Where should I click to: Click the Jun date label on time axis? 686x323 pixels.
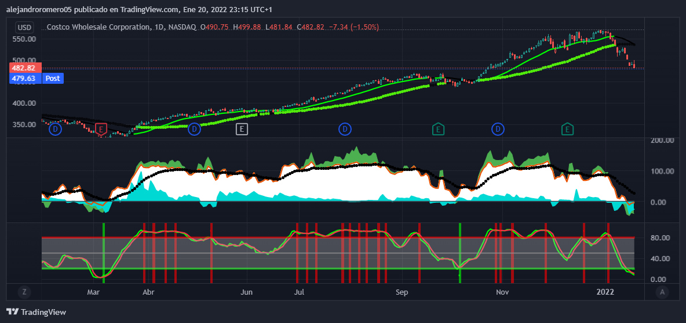(x=247, y=292)
